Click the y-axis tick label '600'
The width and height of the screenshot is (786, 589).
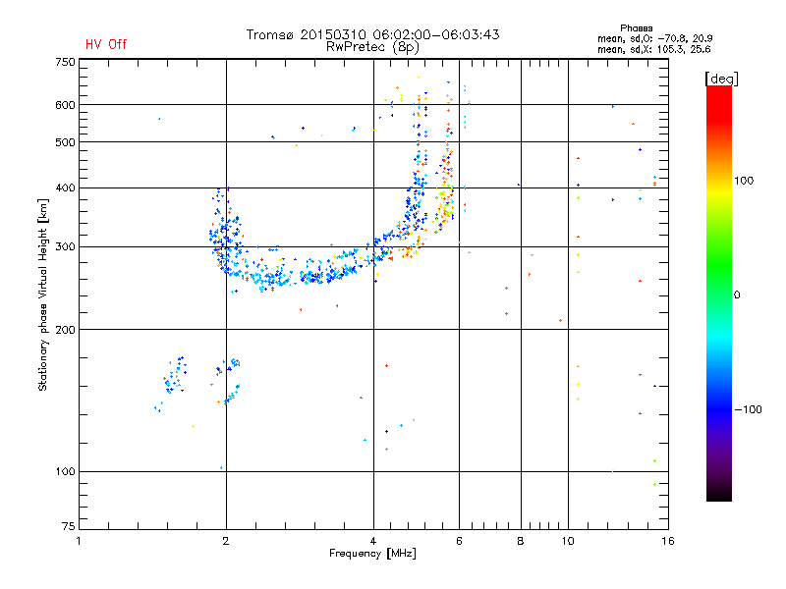click(65, 105)
